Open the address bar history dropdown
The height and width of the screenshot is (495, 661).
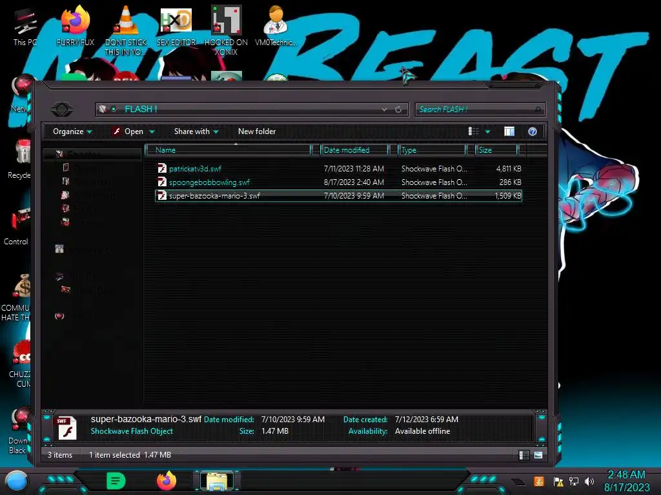point(384,110)
